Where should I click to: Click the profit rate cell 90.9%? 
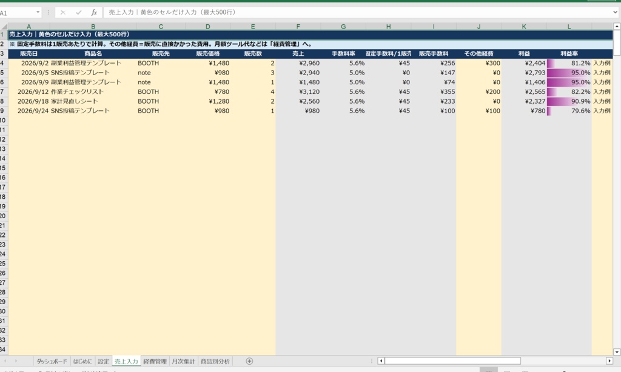[x=569, y=101]
